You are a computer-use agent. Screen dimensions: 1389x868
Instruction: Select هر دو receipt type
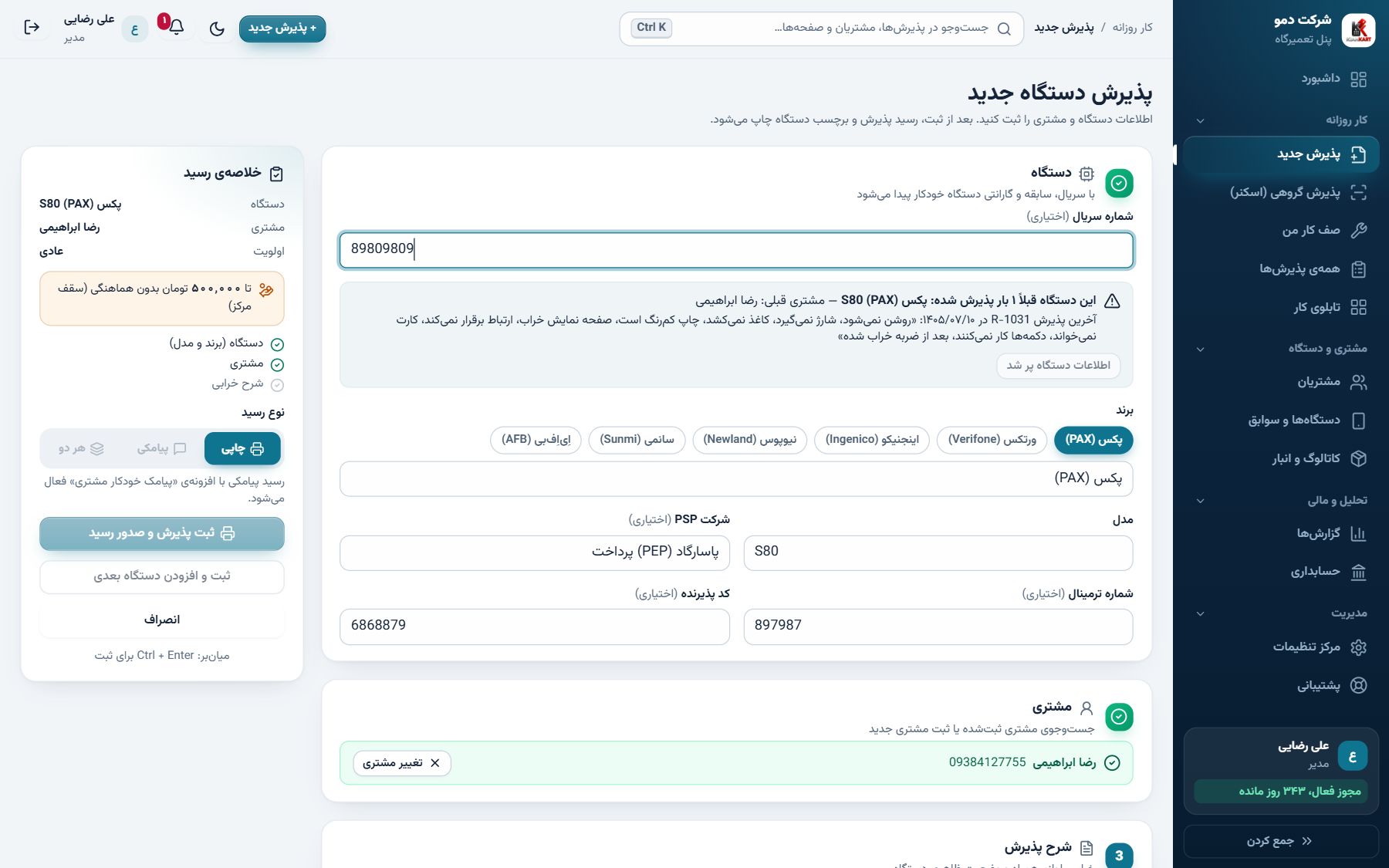point(81,448)
